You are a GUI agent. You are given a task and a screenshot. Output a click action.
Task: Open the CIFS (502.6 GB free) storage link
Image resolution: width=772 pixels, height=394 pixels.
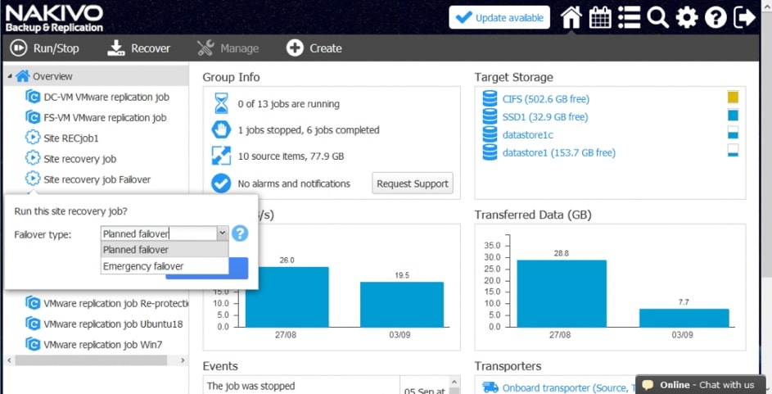pos(545,99)
